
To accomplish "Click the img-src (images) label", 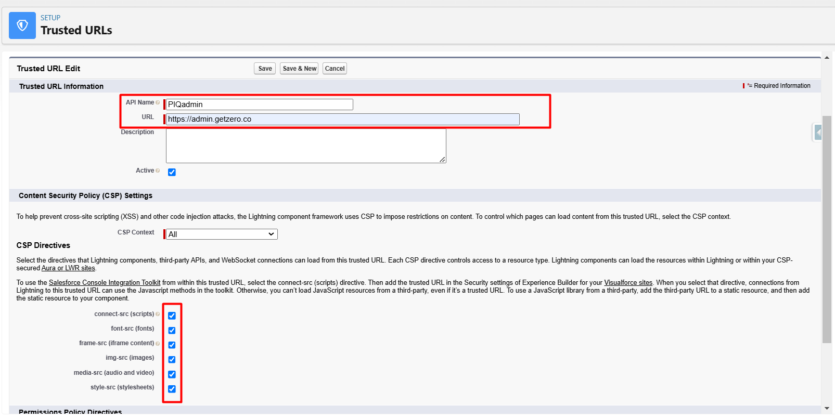I will click(x=130, y=358).
